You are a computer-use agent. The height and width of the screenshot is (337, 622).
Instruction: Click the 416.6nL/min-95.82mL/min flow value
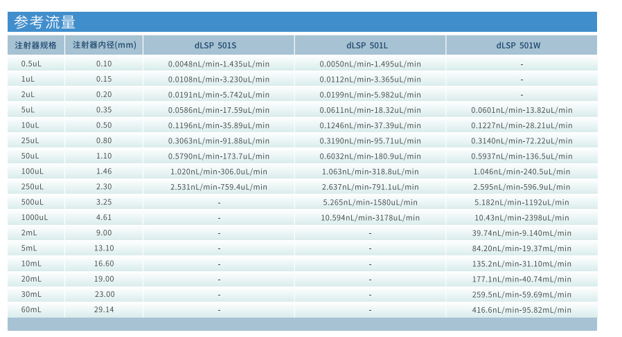click(x=522, y=310)
